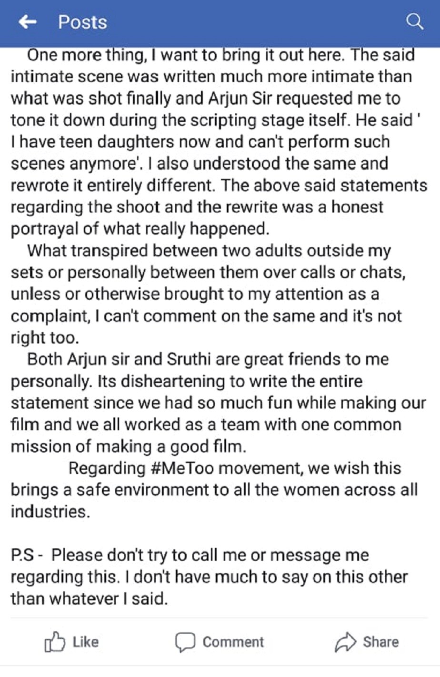This screenshot has height=677, width=440.
Task: Open search with the magnifier icon
Action: pyautogui.click(x=415, y=22)
